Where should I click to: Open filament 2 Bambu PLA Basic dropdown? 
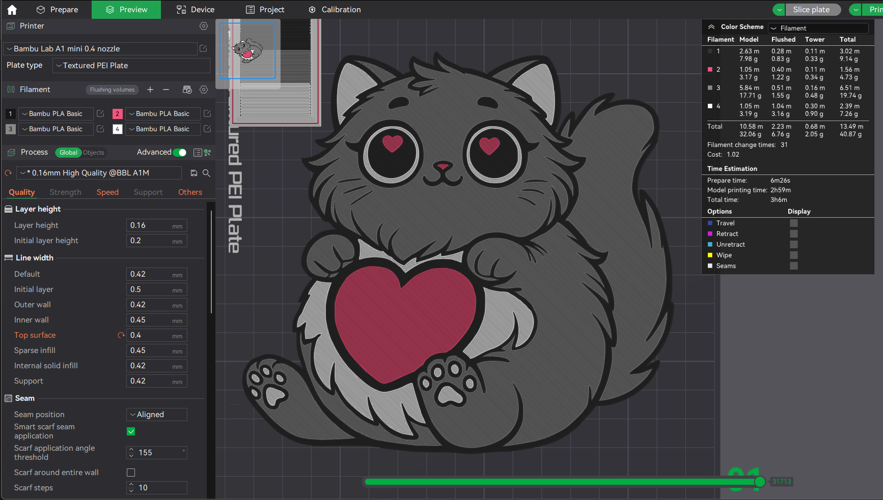pyautogui.click(x=162, y=114)
